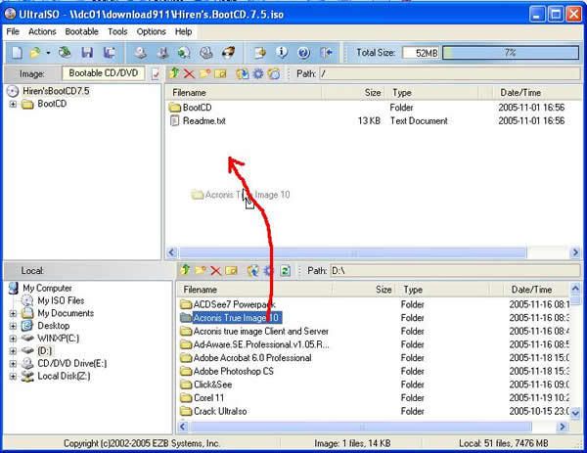Image resolution: width=587 pixels, height=453 pixels.
Task: Click the Extract icon in image toolbar
Action: click(242, 73)
